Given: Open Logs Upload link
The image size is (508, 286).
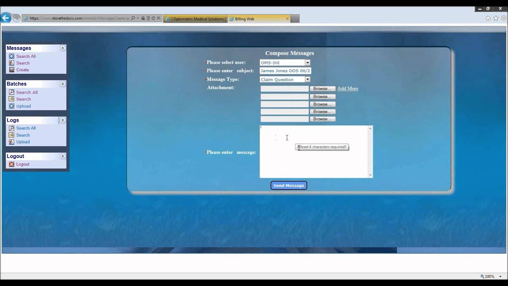Looking at the screenshot, I should (x=23, y=142).
